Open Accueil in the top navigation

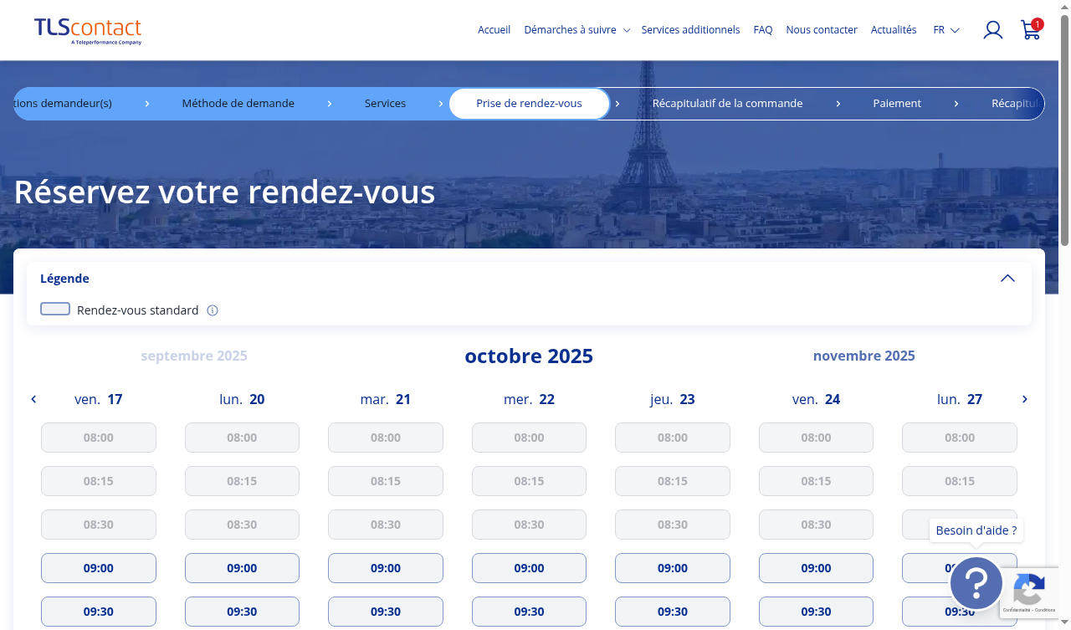pos(494,30)
